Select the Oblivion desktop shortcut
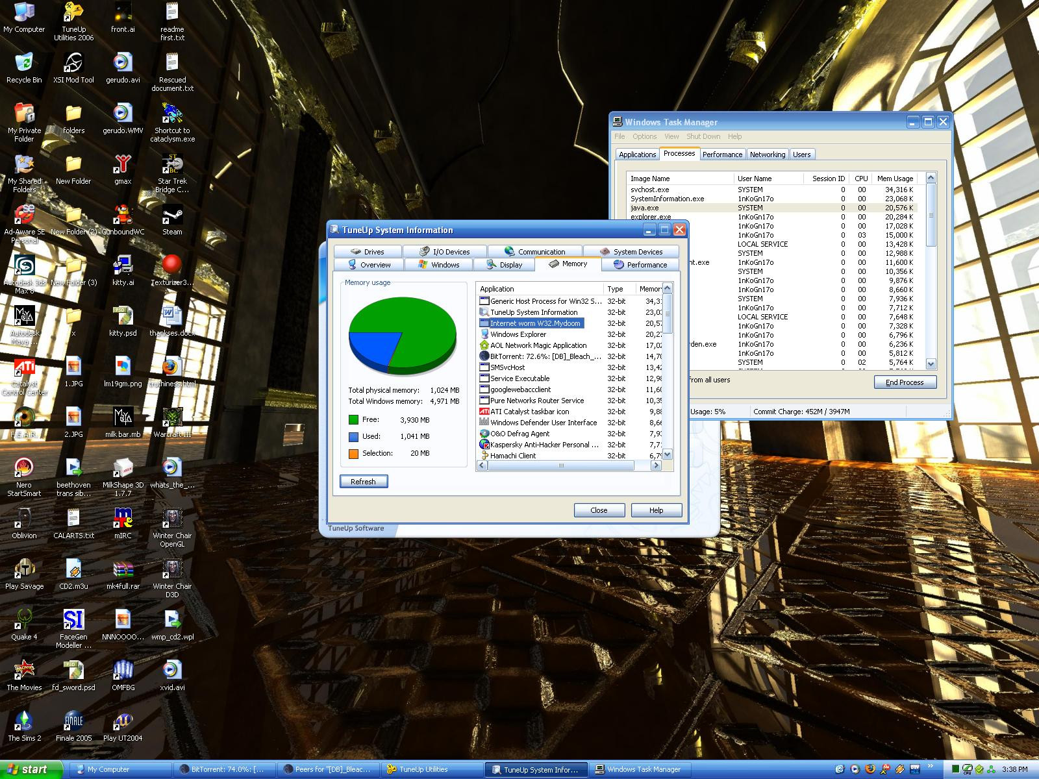Viewport: 1039px width, 779px height. point(24,524)
